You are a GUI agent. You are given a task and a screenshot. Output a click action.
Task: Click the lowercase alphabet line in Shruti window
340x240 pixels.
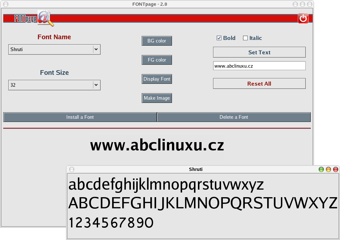[x=166, y=185]
